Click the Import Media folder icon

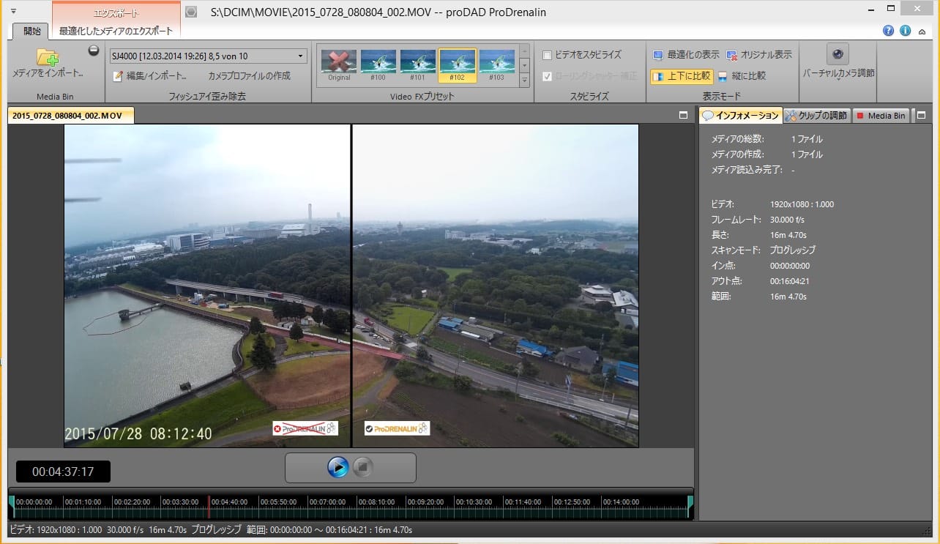pyautogui.click(x=48, y=57)
